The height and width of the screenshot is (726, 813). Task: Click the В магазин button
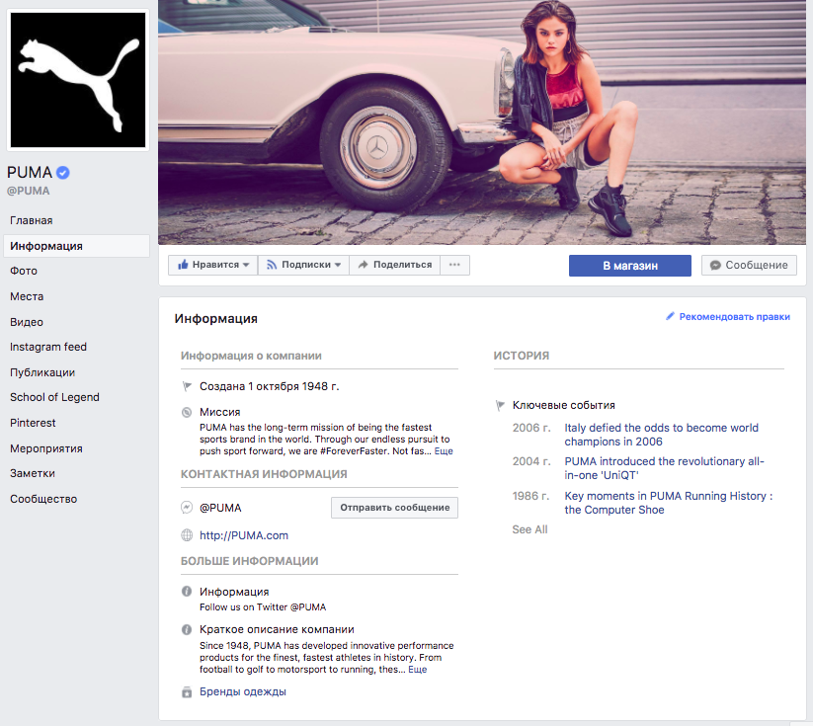click(630, 266)
